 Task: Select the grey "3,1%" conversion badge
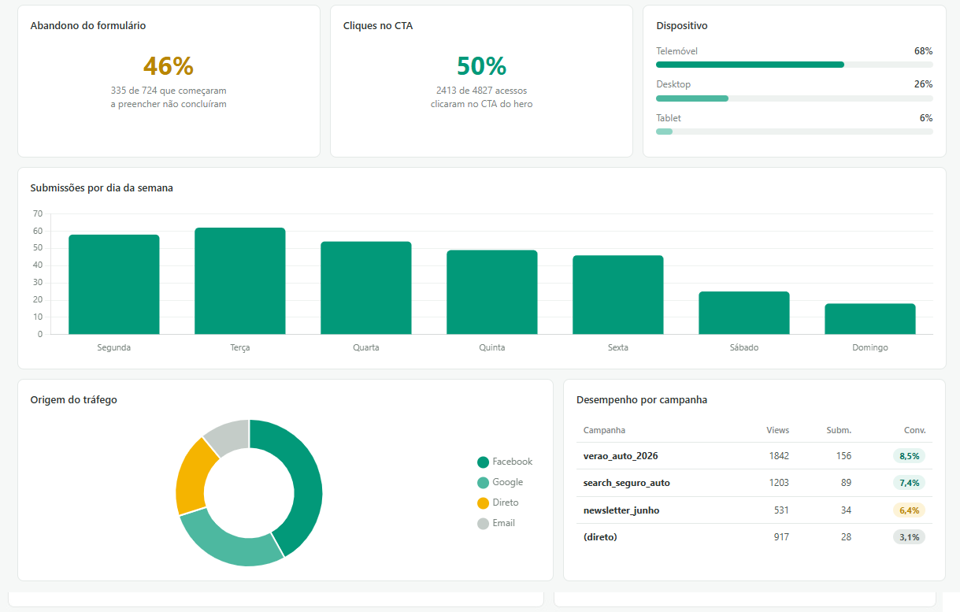coord(909,537)
